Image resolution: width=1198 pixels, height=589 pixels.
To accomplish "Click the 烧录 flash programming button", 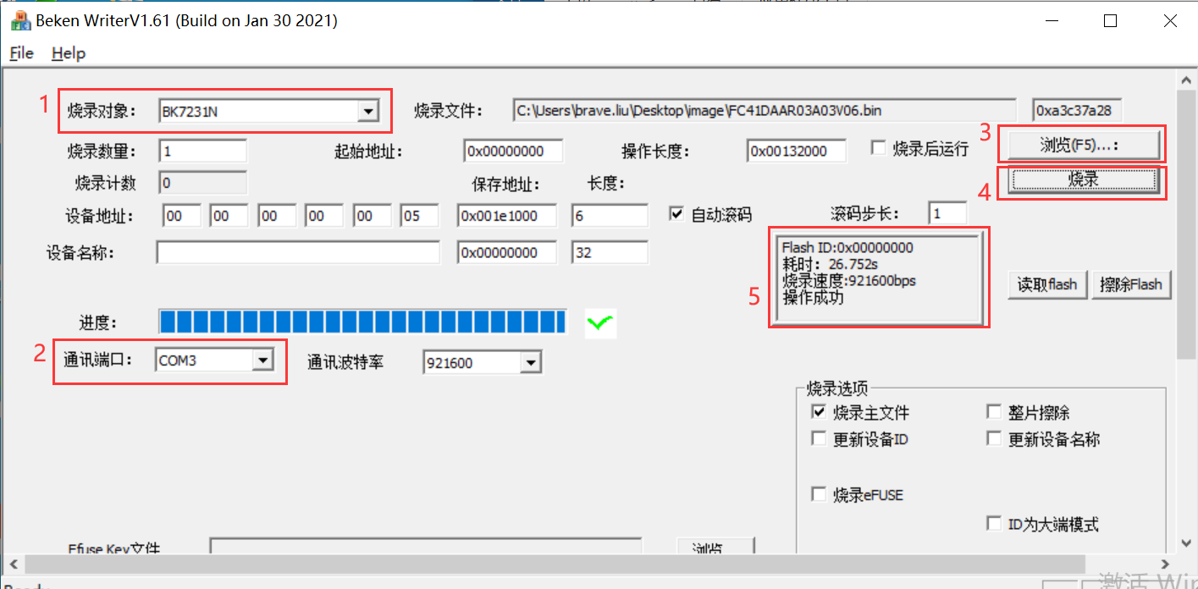I will tap(1082, 180).
